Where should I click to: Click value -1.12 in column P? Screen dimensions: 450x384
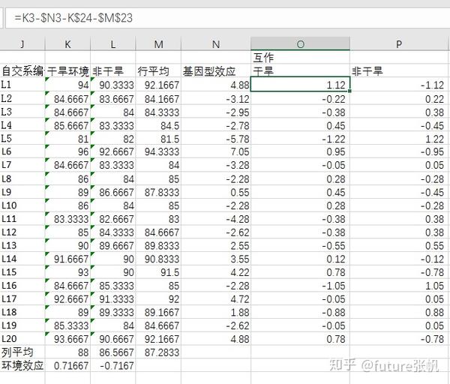(399, 85)
